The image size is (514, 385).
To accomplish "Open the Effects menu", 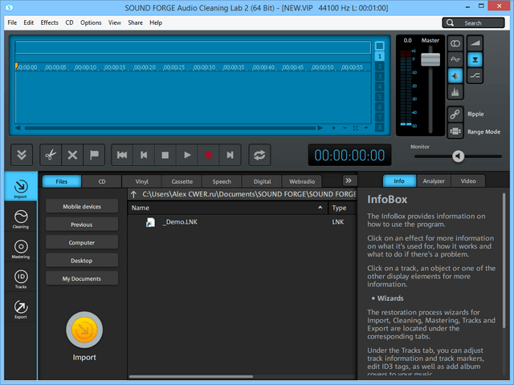I will (x=49, y=22).
